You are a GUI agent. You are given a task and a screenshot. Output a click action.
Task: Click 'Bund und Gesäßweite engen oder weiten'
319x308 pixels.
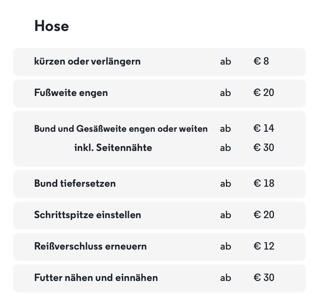click(121, 129)
